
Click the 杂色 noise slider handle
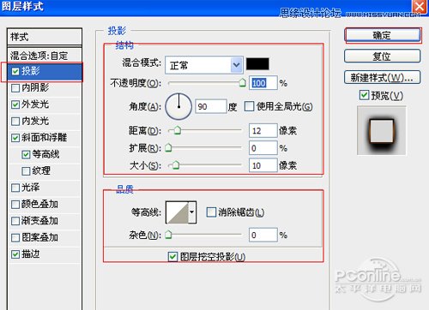click(x=168, y=235)
